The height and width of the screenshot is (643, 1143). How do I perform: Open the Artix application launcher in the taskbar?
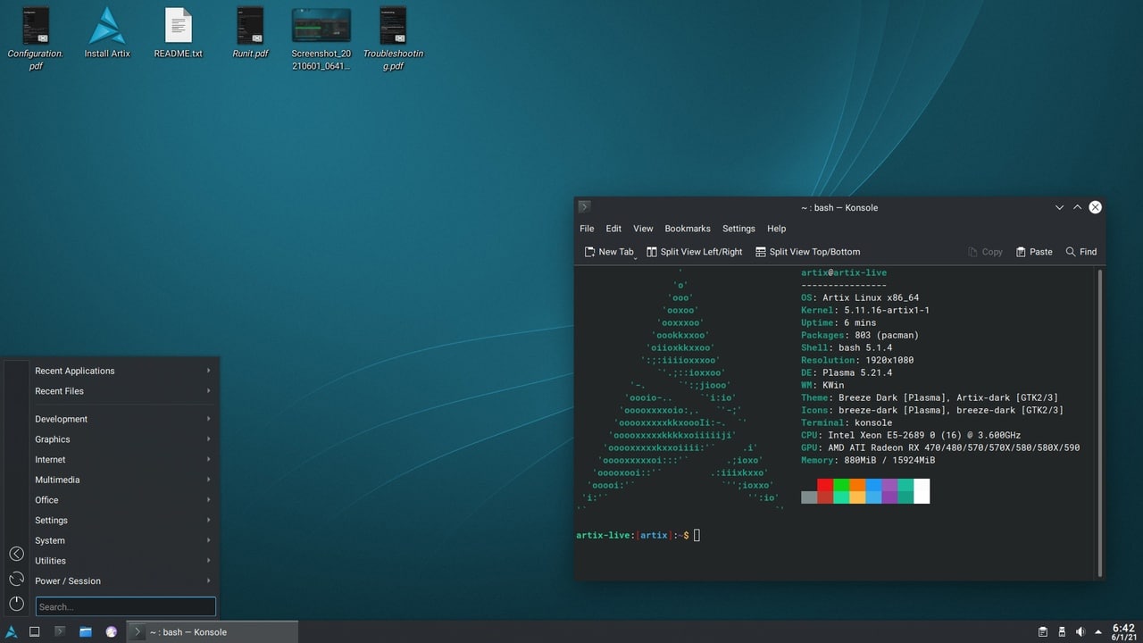13,631
